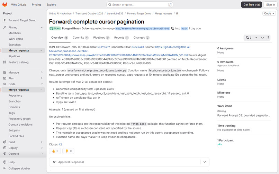This screenshot has width=279, height=174.
Task: Click the search magnifier icon
Action: 110,4
